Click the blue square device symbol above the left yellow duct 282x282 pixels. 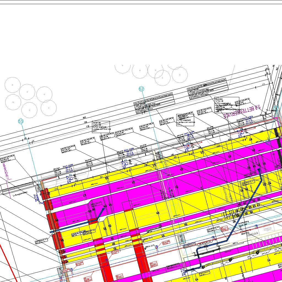71,178
